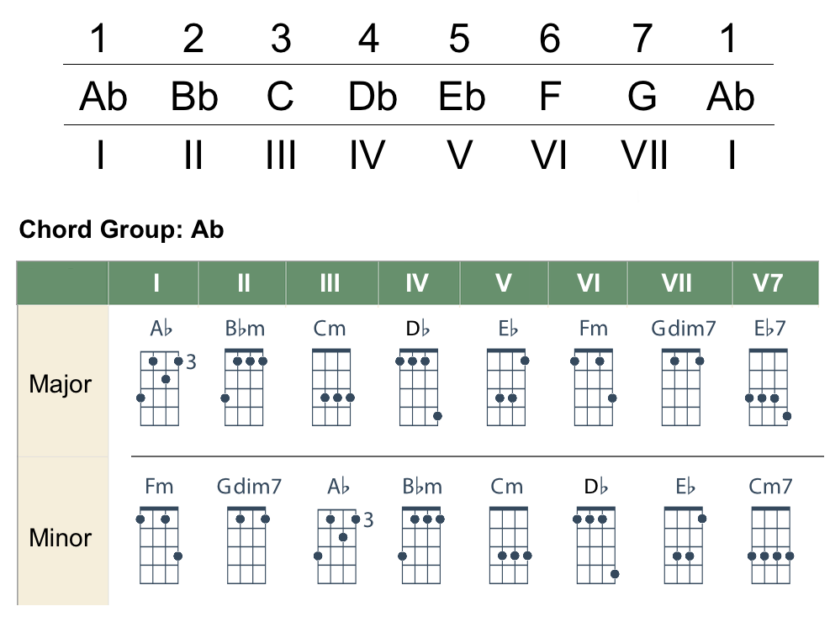Click the V7 column header
The width and height of the screenshot is (830, 622).
[767, 283]
